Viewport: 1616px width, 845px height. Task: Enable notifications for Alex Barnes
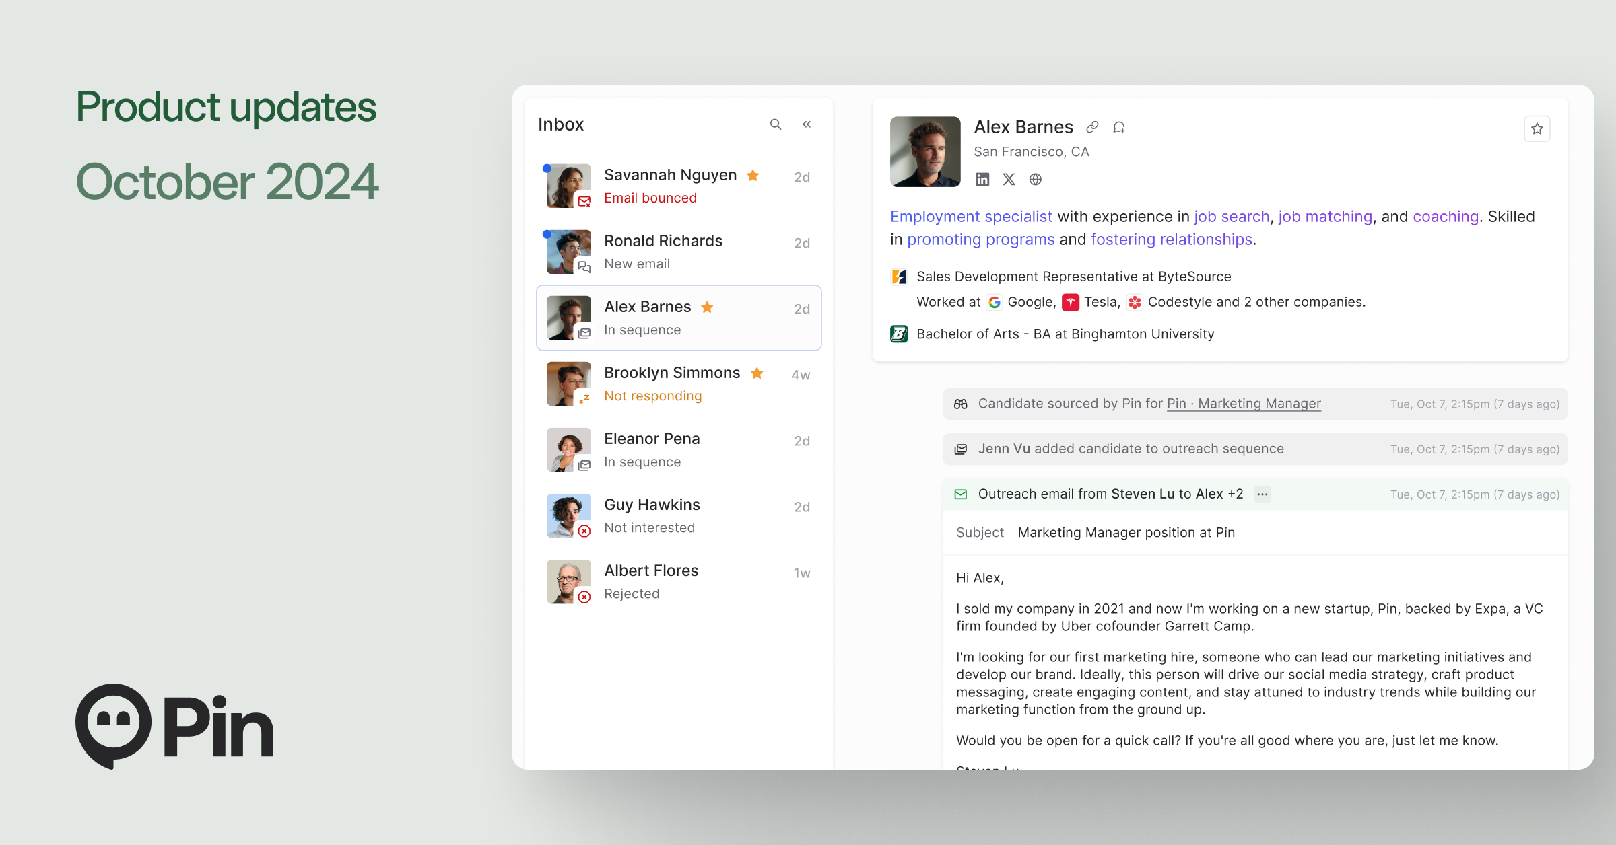(1119, 126)
